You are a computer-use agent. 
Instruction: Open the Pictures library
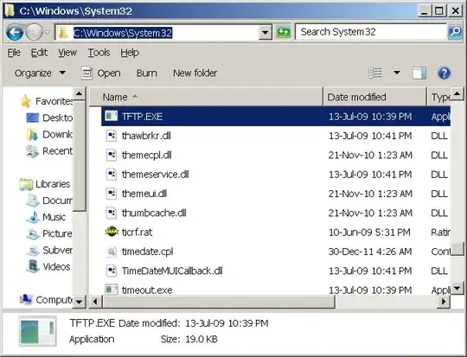click(x=50, y=233)
